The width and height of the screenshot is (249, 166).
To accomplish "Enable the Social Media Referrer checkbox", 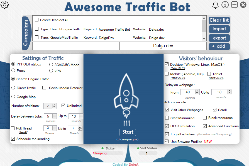I will coord(44,88).
